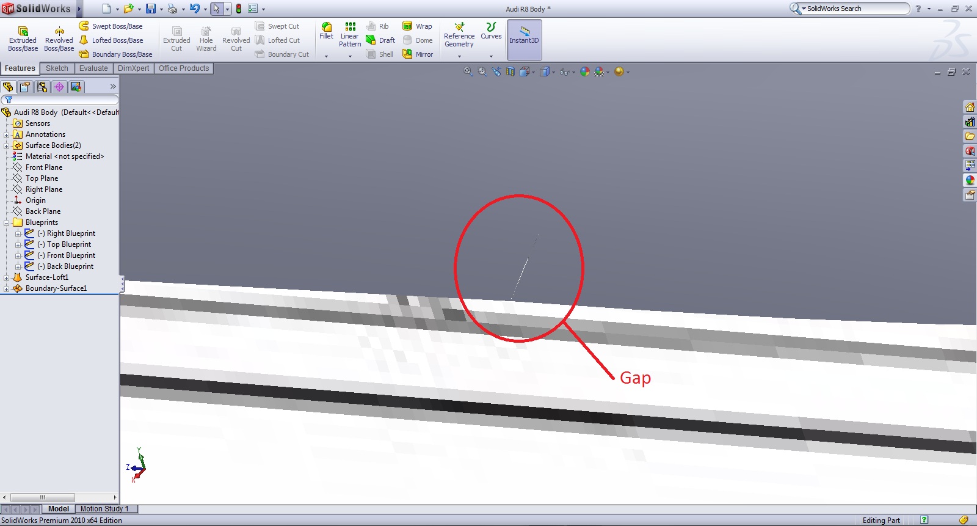
Task: Open the Linear Pattern tool
Action: tap(350, 34)
